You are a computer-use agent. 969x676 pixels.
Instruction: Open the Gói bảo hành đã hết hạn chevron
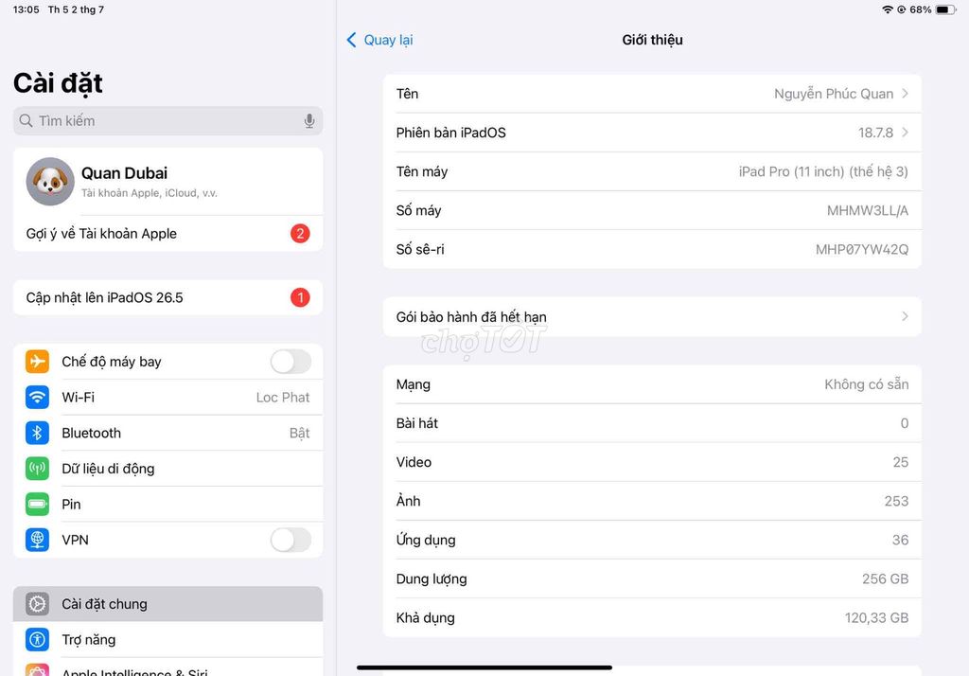[905, 316]
